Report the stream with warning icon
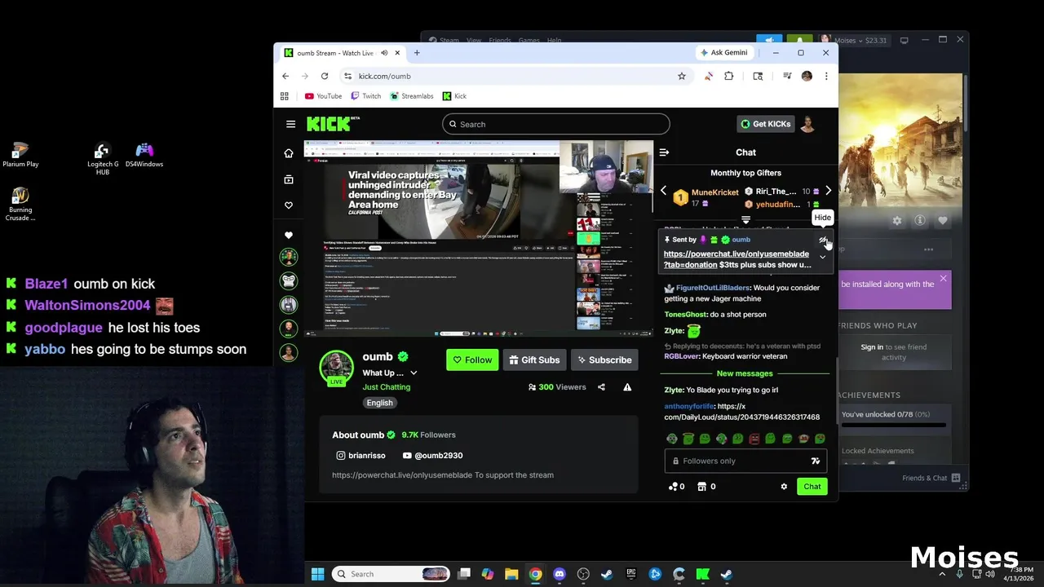 [627, 387]
